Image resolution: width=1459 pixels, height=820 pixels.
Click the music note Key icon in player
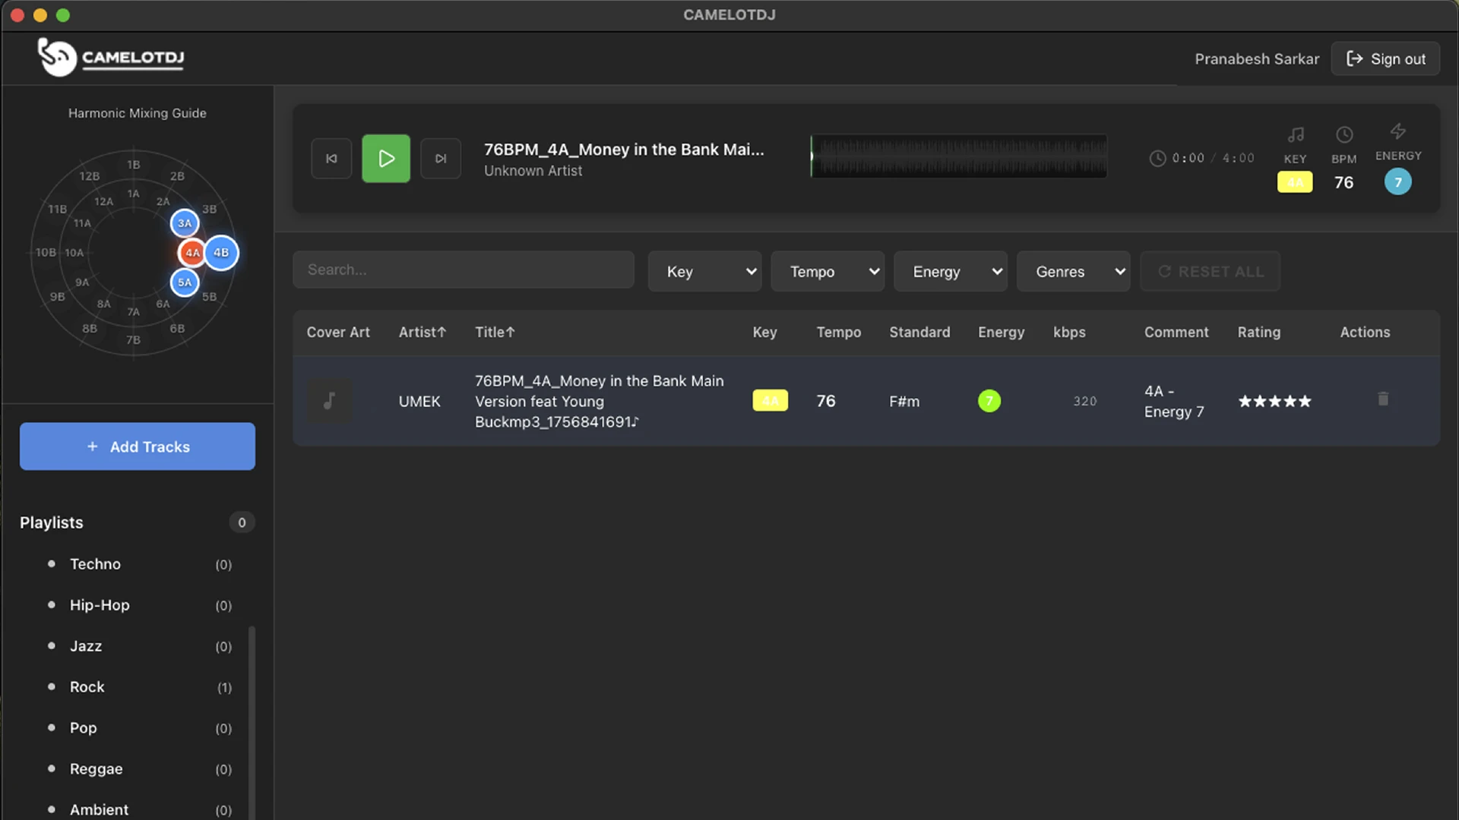coord(1296,134)
